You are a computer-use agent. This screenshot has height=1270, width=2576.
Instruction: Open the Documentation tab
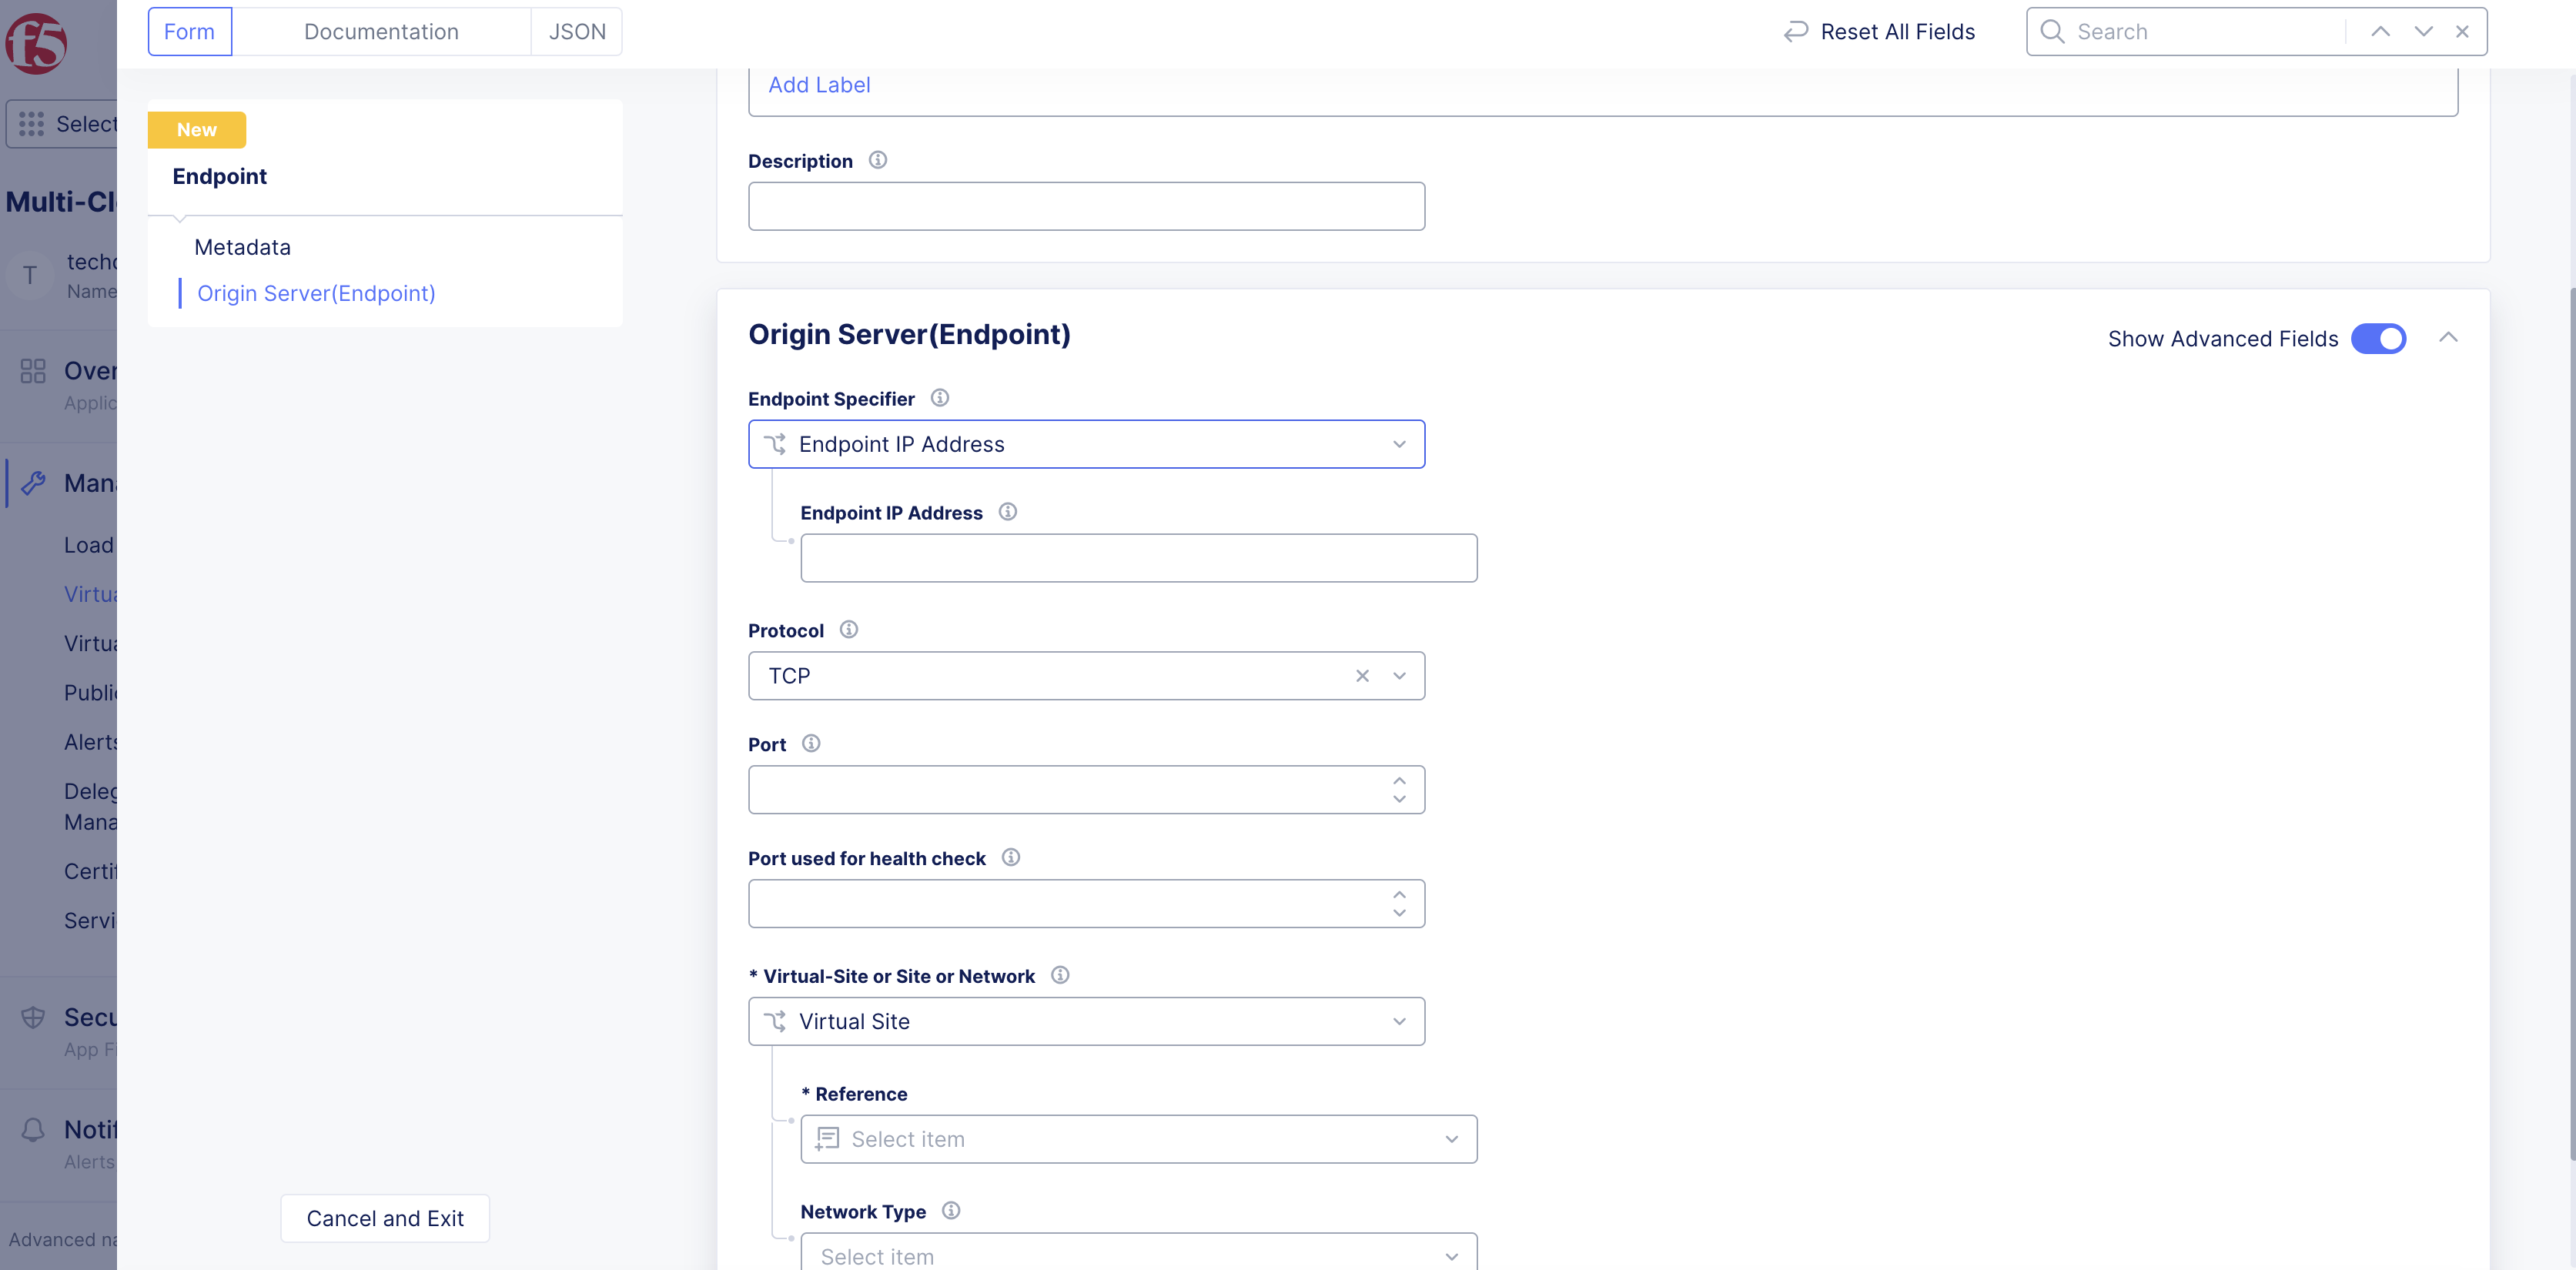[x=381, y=31]
